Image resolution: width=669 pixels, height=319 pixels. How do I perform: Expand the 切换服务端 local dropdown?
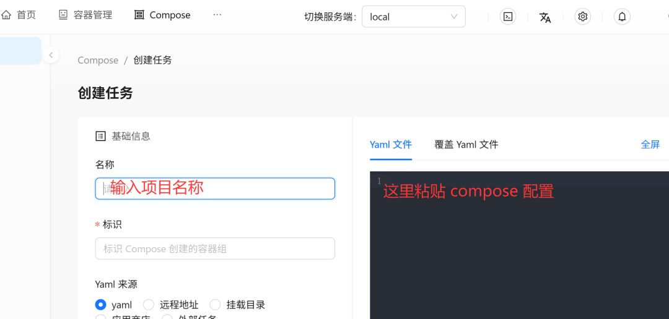click(x=413, y=17)
